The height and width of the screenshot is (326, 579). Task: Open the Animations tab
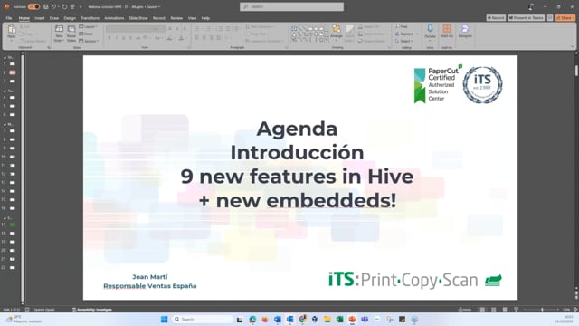click(114, 18)
